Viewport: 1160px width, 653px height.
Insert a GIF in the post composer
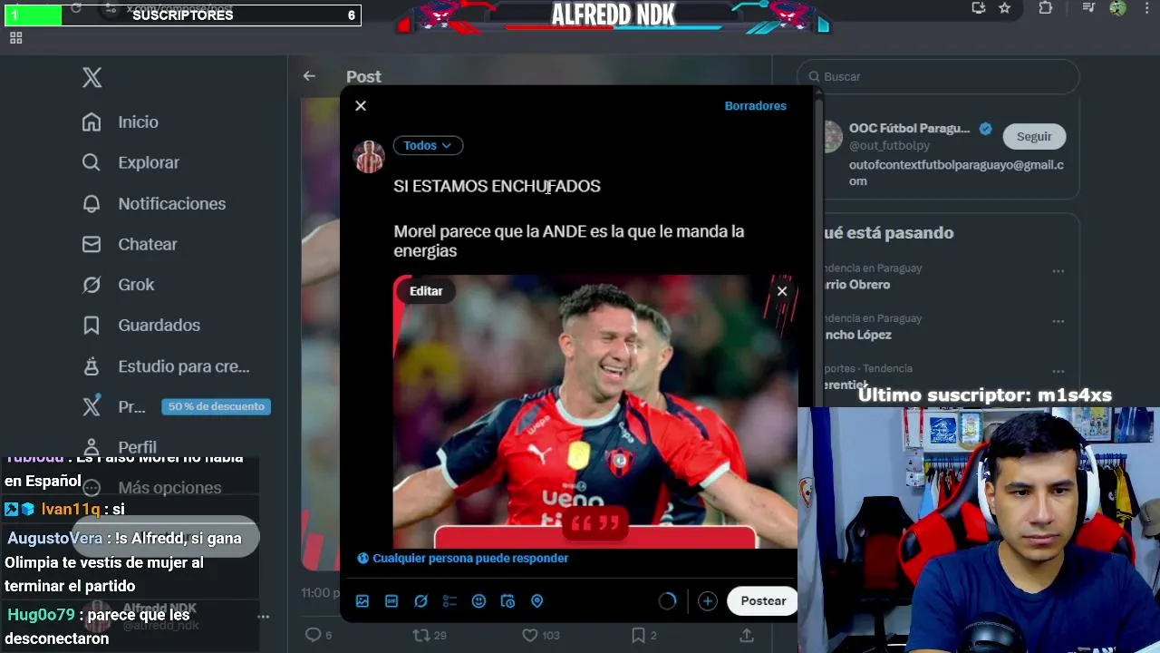click(391, 601)
